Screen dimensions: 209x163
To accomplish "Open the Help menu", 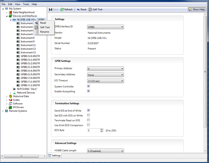I will [x=34, y=4].
